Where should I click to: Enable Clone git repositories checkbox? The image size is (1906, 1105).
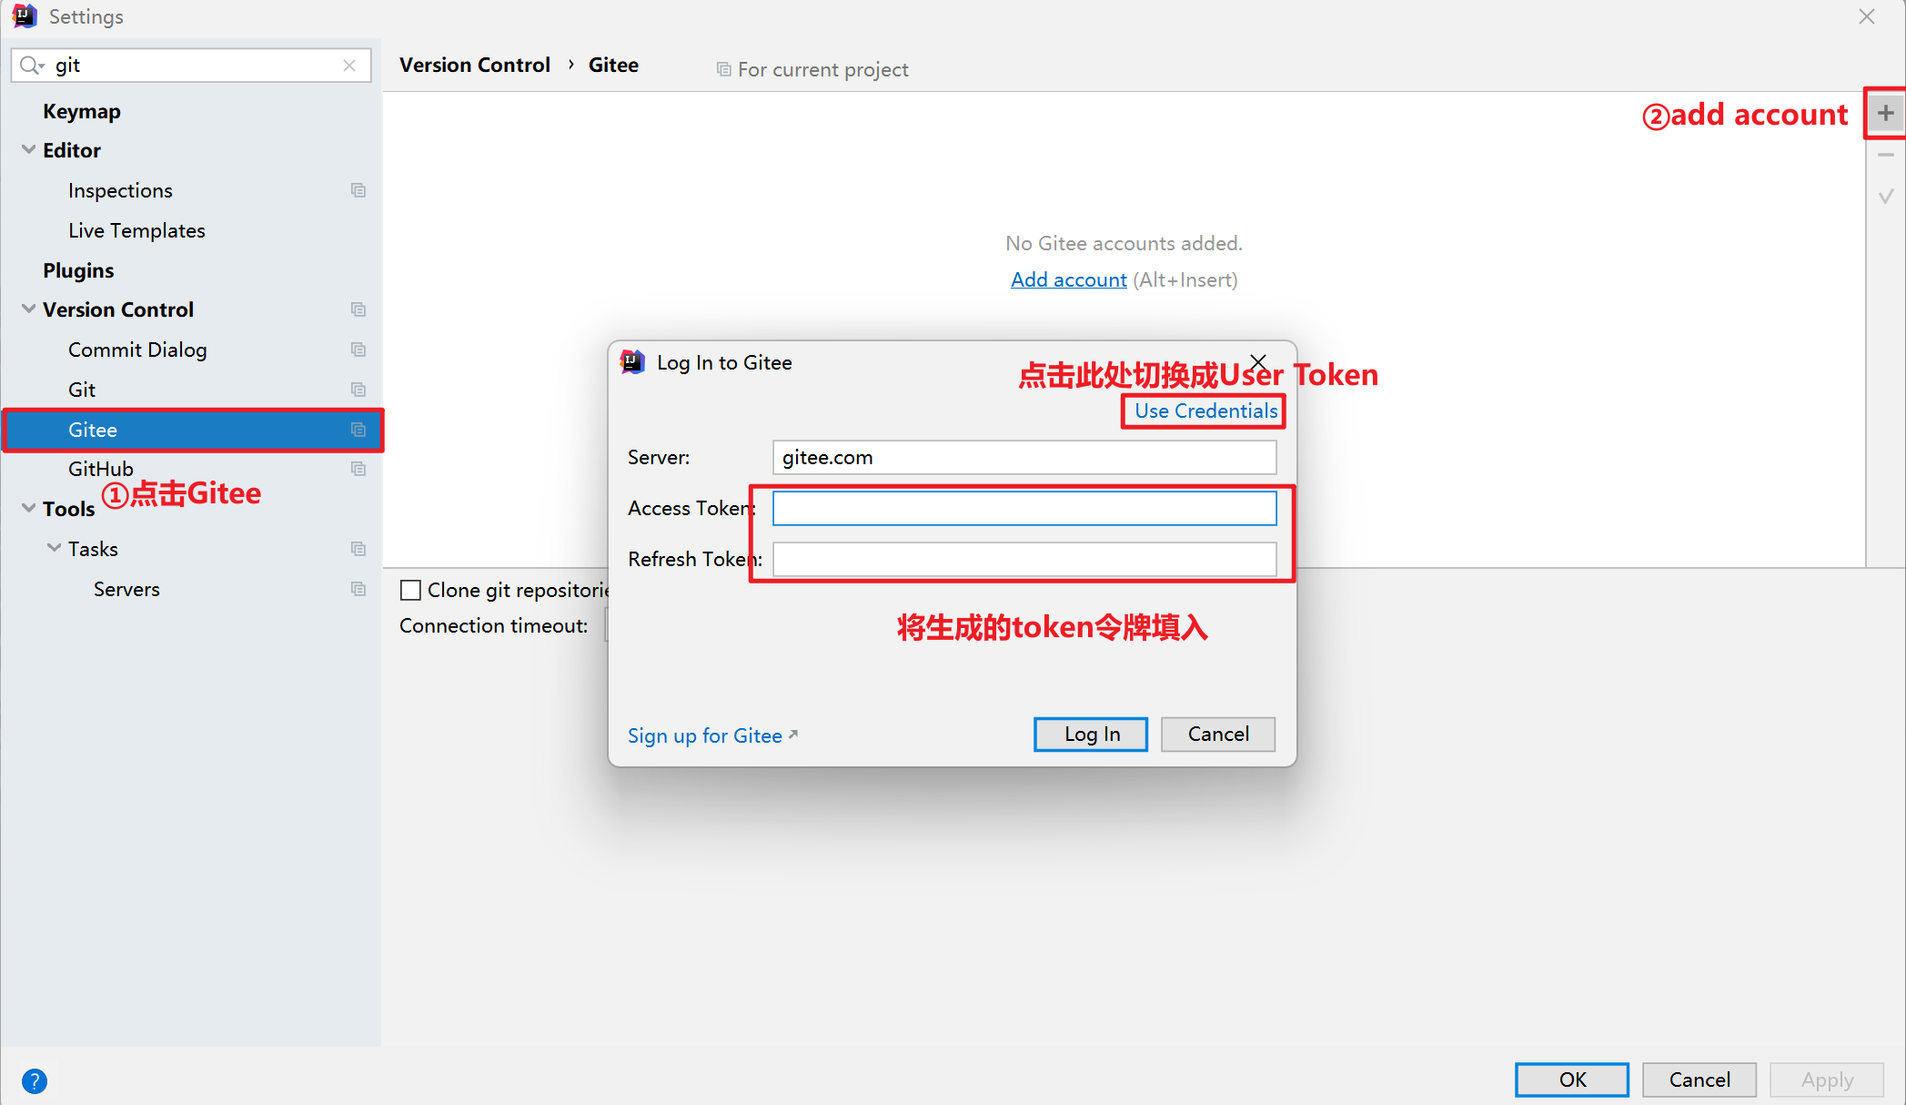coord(411,590)
